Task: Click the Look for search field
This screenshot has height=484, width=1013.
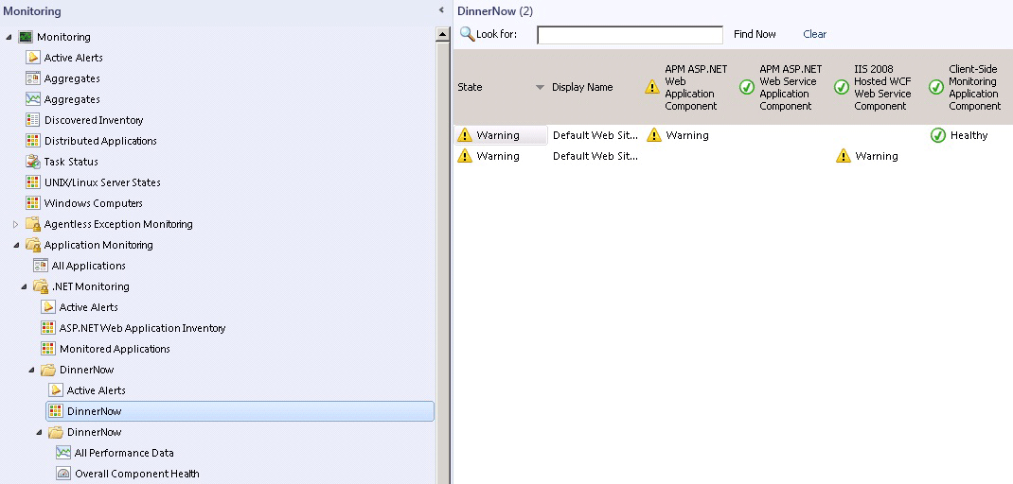Action: click(x=630, y=34)
